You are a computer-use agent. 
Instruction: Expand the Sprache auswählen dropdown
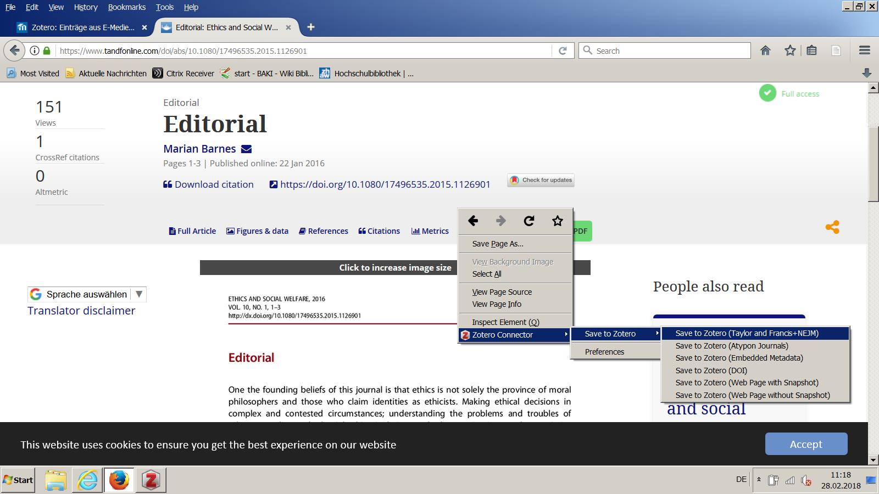[139, 294]
